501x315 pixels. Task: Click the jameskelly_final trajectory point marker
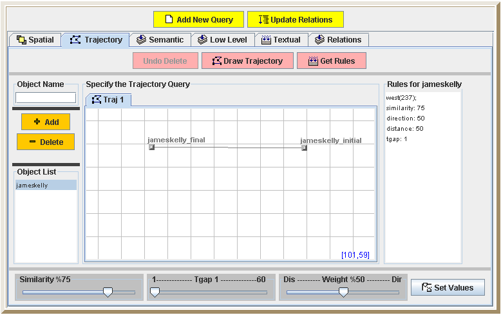pos(152,148)
